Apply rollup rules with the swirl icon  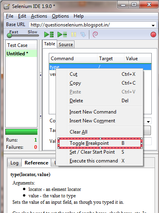click(x=95, y=34)
